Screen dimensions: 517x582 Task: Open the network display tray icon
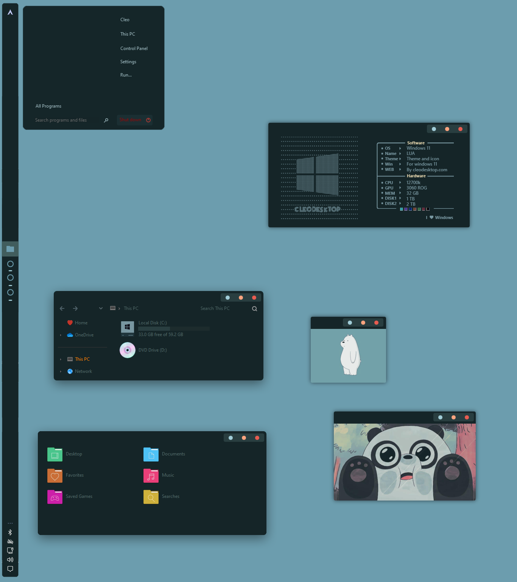click(10, 551)
